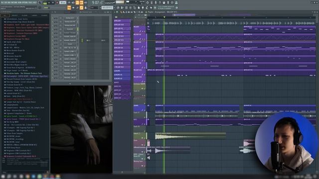Open the Channel rack options arrow menu
This screenshot has height=179, width=319.
tap(52, 12)
